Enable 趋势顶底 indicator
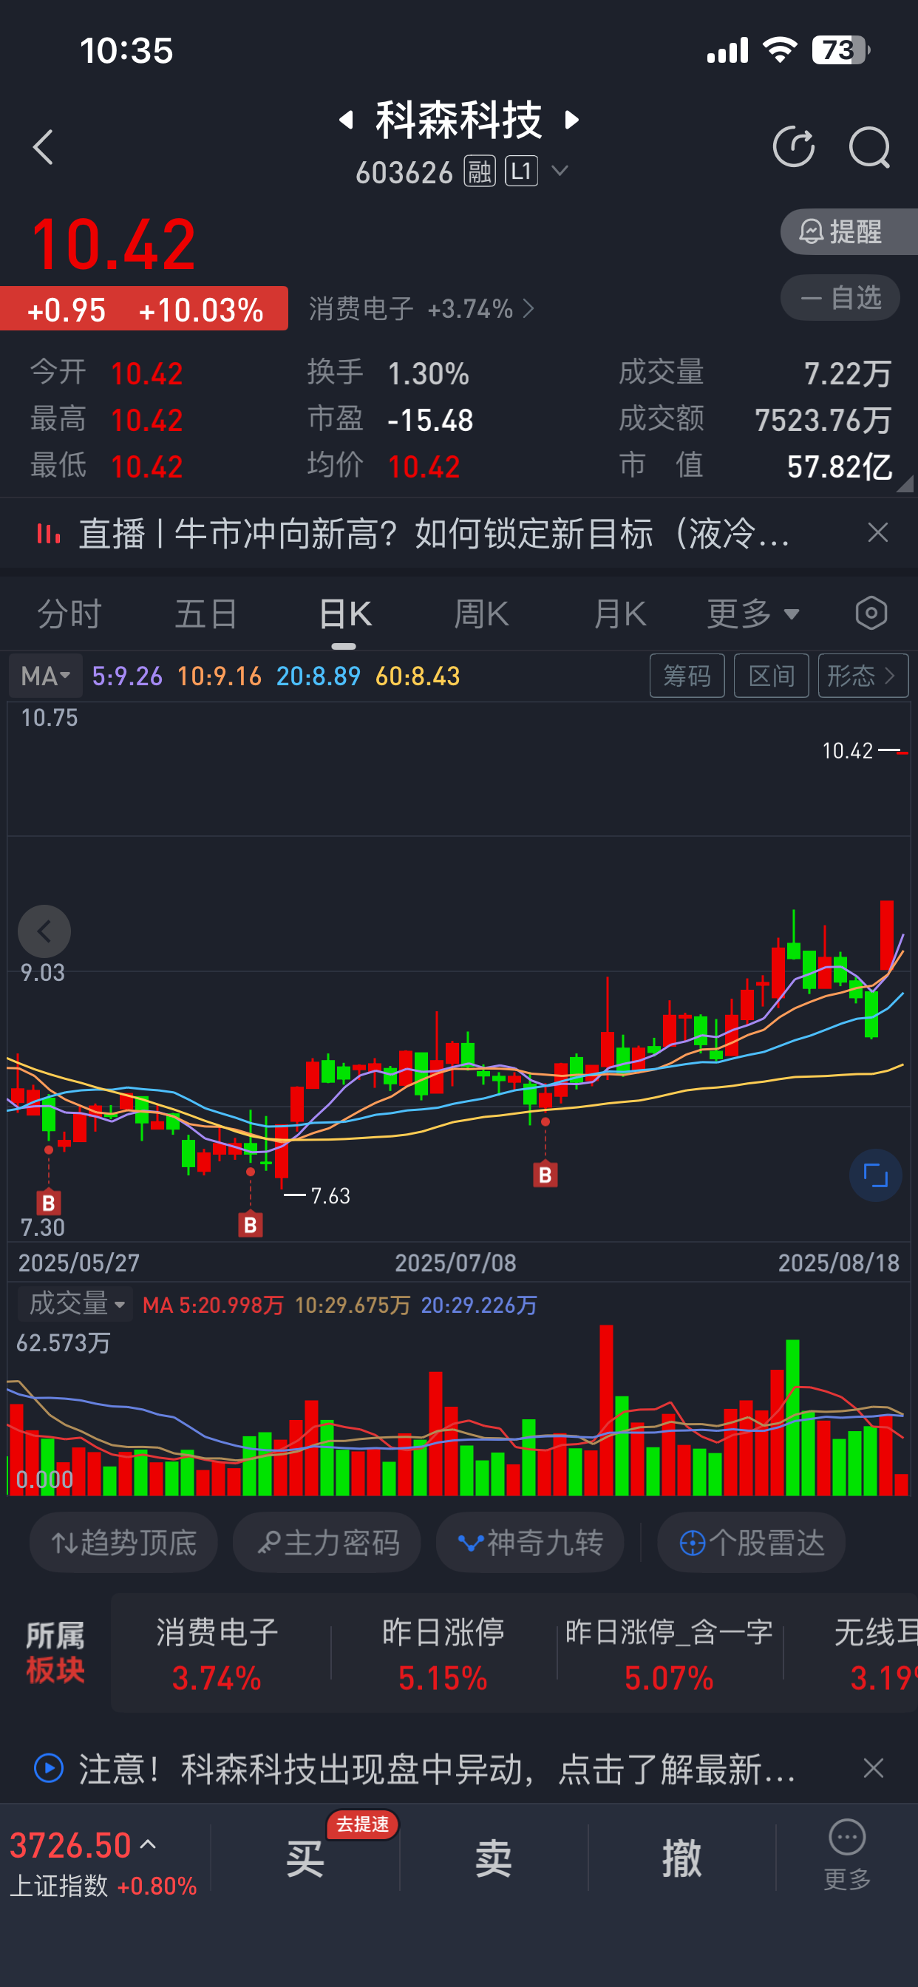 pos(123,1543)
